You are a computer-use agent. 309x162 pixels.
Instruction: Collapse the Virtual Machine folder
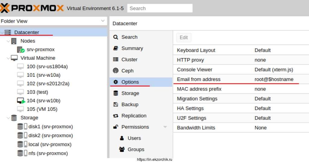(8, 58)
